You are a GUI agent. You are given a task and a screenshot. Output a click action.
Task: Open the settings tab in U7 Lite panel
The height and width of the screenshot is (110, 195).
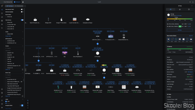point(189,9)
